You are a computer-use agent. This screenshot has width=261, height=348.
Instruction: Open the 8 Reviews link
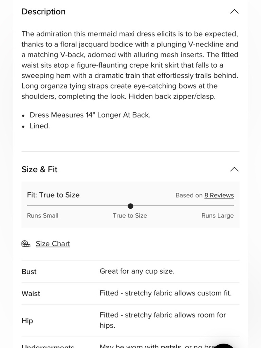(x=219, y=195)
